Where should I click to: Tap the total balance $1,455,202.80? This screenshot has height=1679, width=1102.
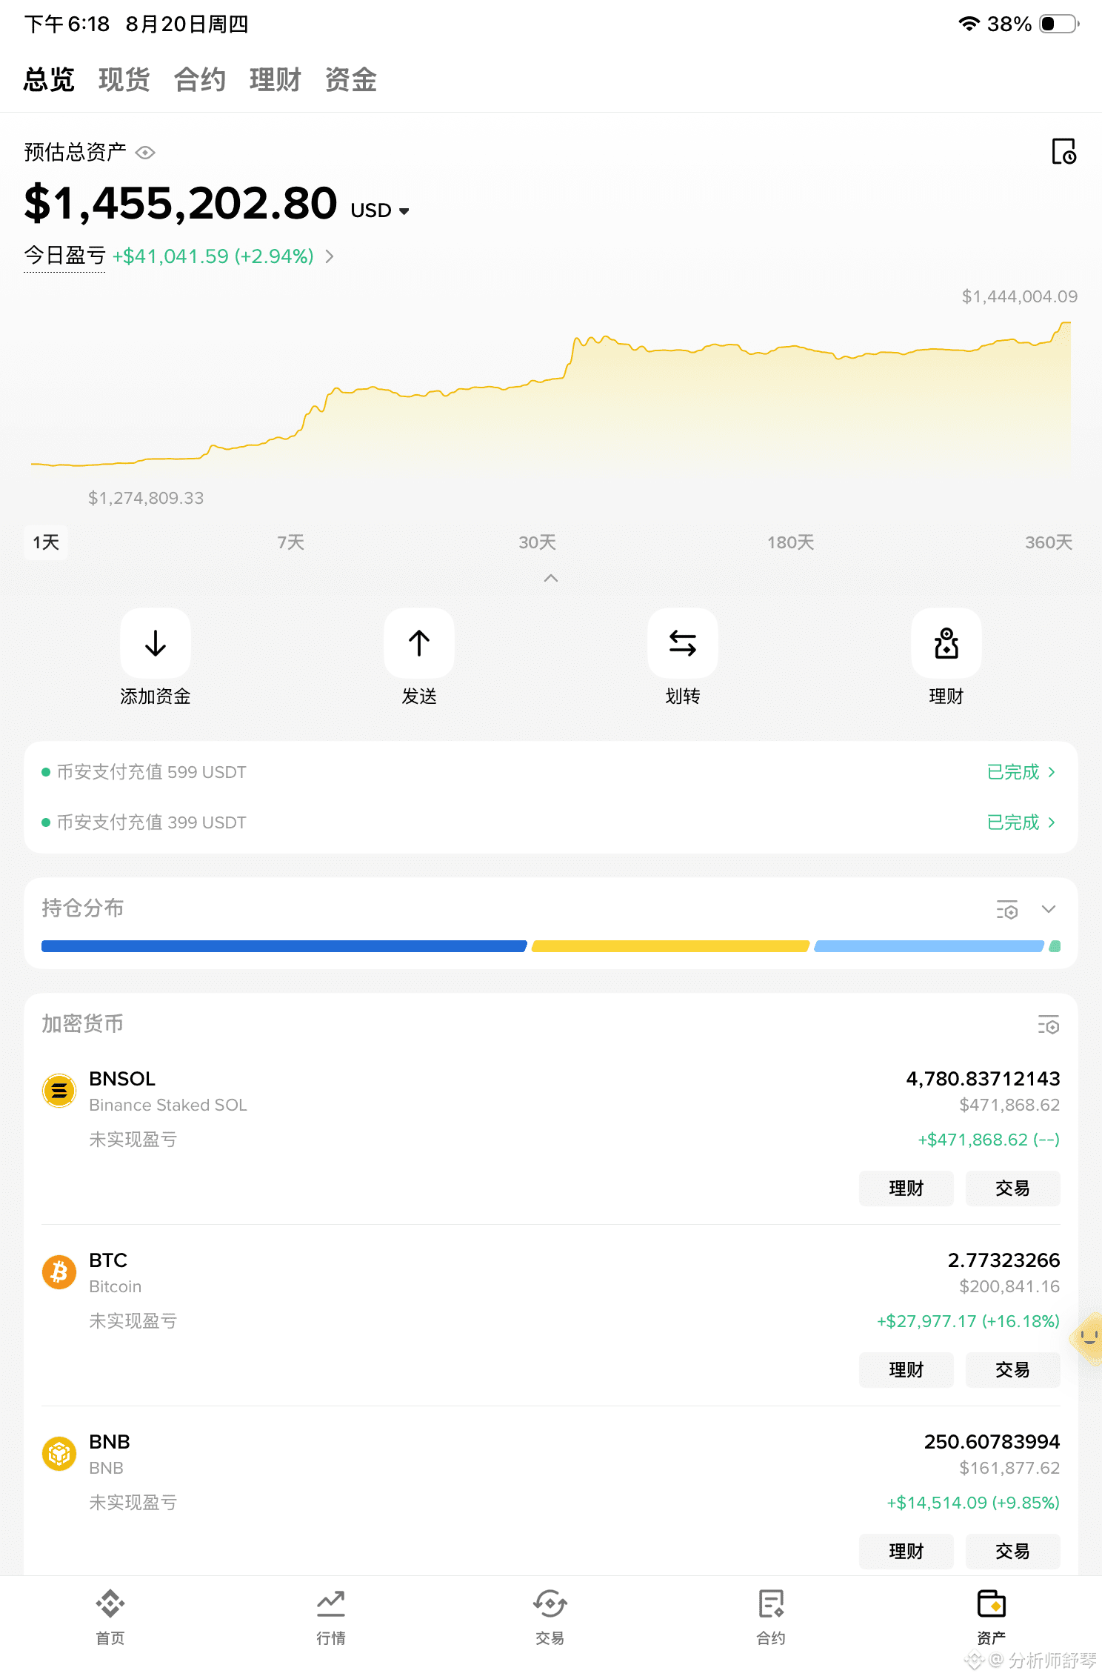point(181,204)
